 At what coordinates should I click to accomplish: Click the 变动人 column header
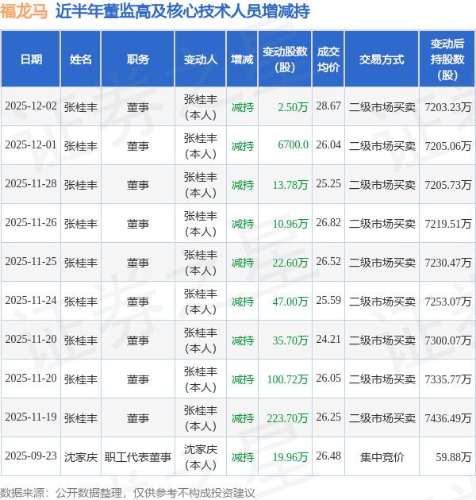(201, 60)
